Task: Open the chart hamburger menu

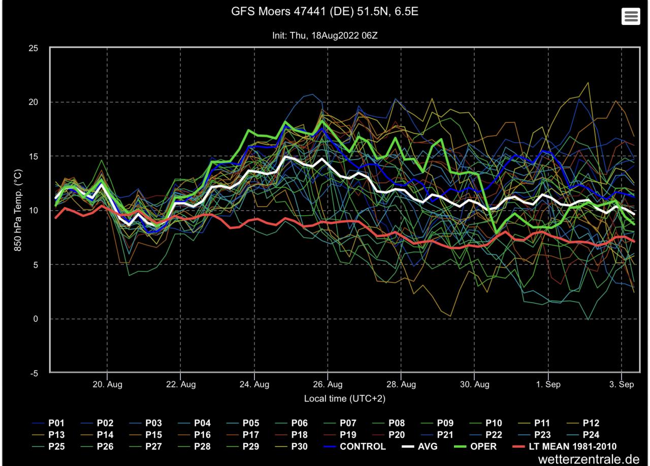Action: point(631,16)
